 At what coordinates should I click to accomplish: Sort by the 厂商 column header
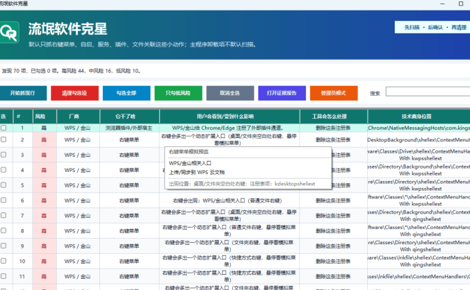[x=78, y=117]
